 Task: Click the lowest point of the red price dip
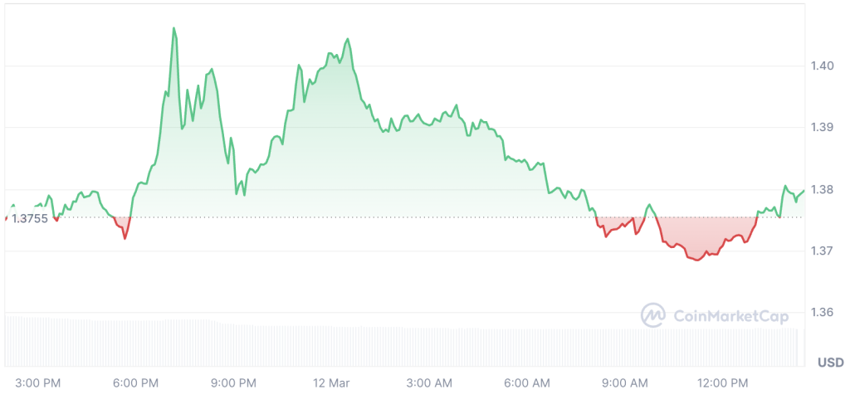696,260
